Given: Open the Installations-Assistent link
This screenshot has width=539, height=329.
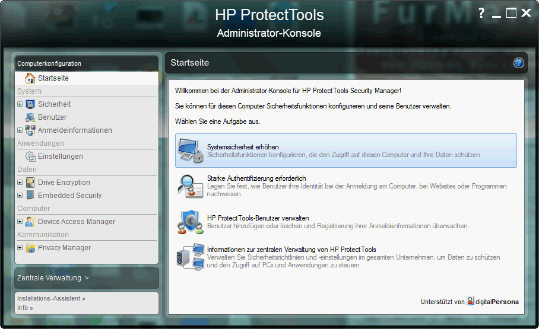Looking at the screenshot, I should 51,298.
